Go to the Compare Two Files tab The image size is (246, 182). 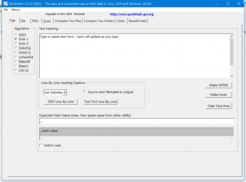click(x=68, y=21)
